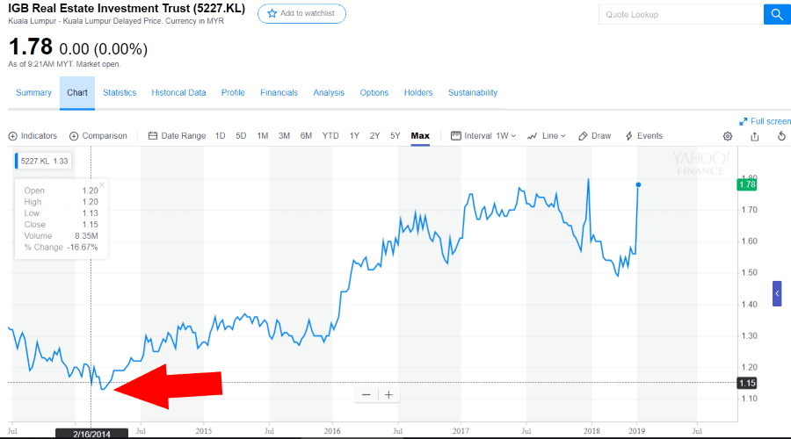Click the IGB Real Estate Investment Trust heading
This screenshot has height=439, width=791.
127,9
